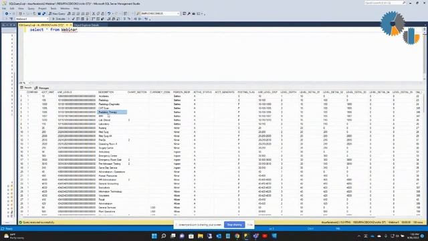The image size is (428, 241).
Task: Select the Plant Operations cell
Action: point(112,212)
